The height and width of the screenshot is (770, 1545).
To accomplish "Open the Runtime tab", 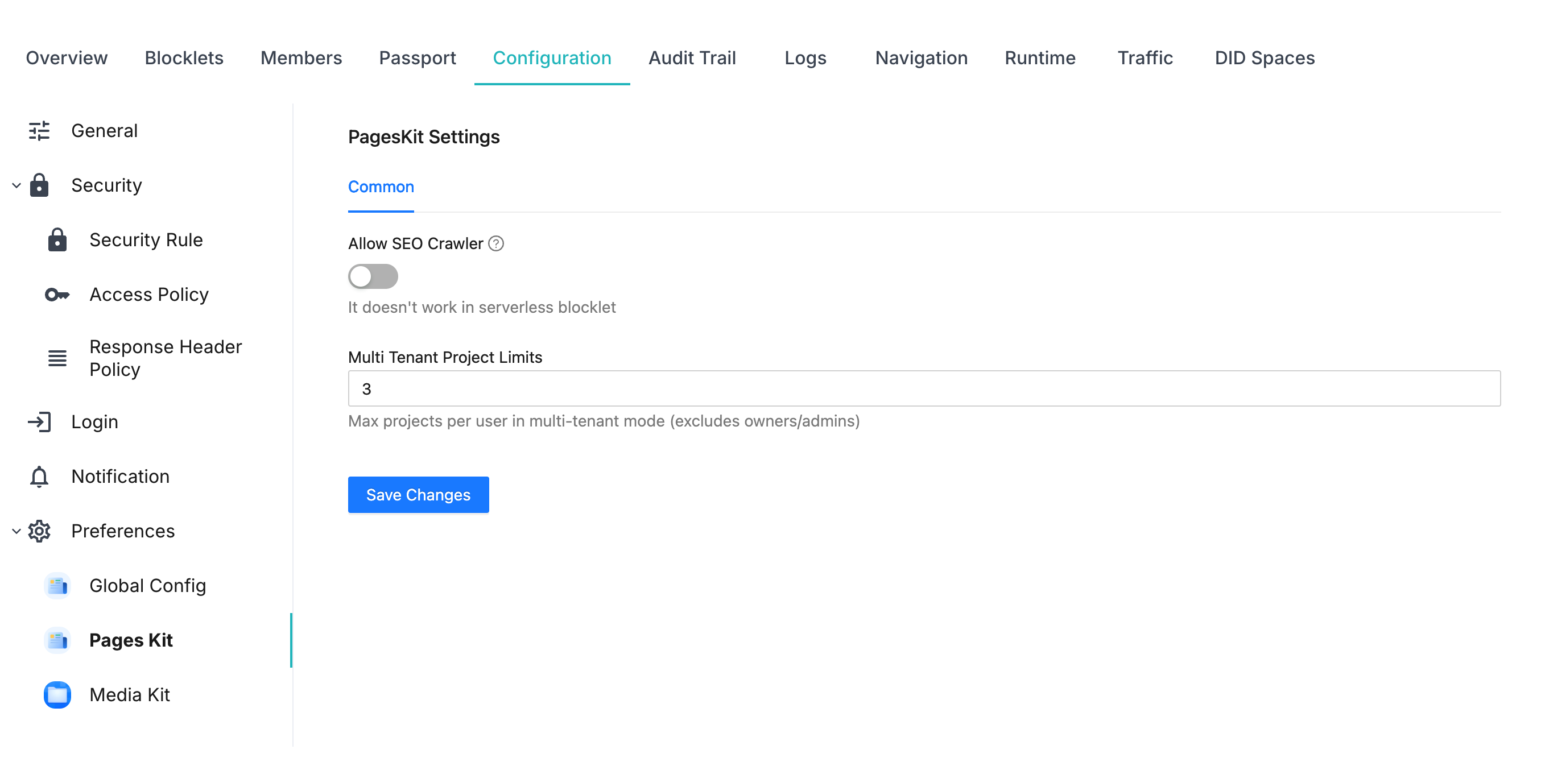I will point(1039,57).
